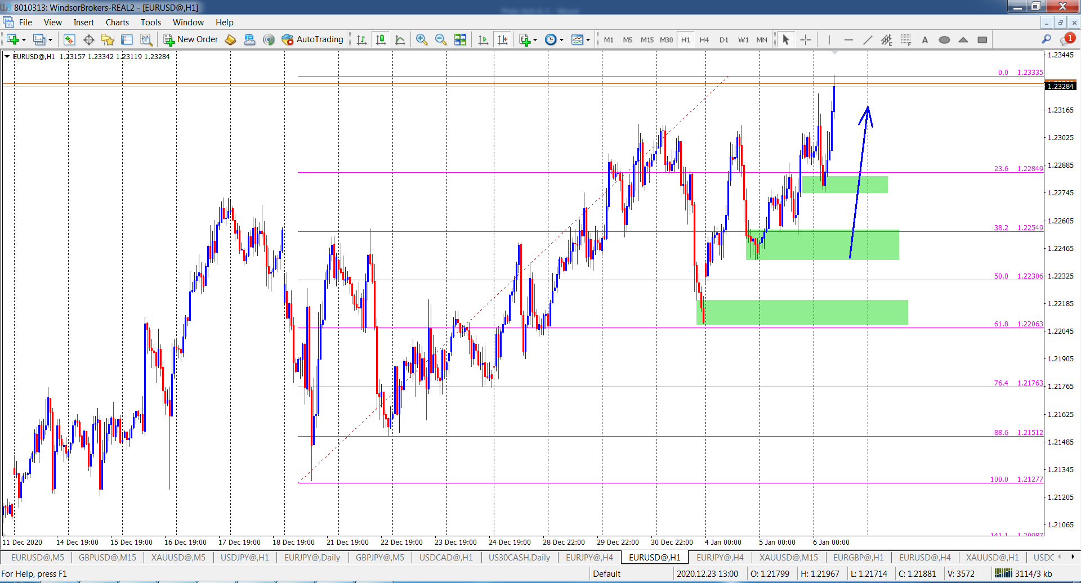Toggle Auto Scroll chart option

[x=483, y=39]
